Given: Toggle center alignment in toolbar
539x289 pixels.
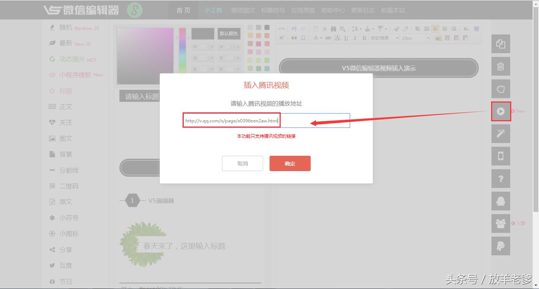Looking at the screenshot, I should (x=444, y=29).
